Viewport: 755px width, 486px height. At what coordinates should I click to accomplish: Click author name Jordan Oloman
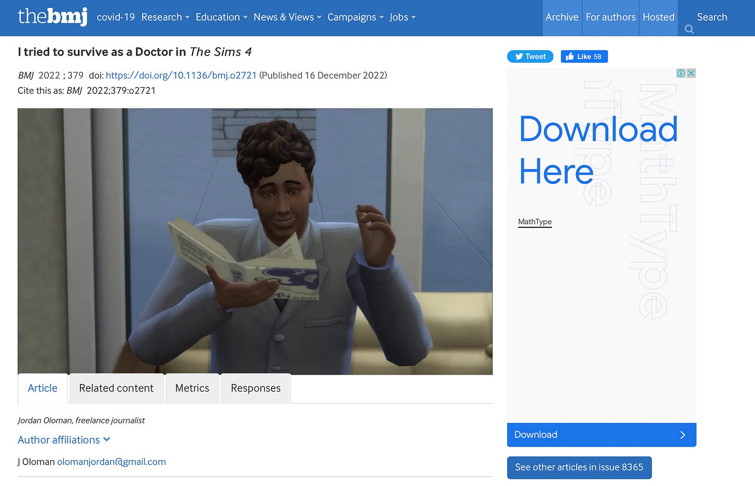click(x=45, y=420)
